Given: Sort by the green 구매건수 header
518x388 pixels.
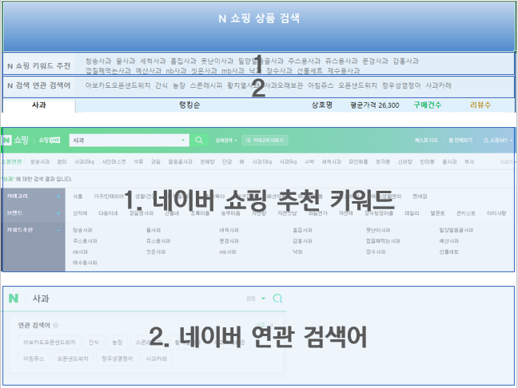Looking at the screenshot, I should pyautogui.click(x=428, y=105).
